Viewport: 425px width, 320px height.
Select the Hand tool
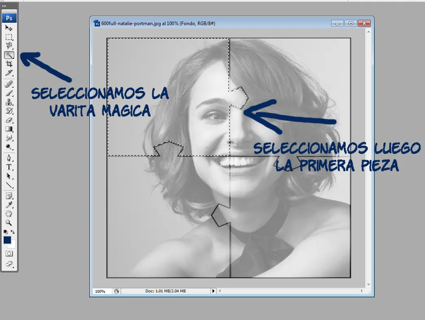pyautogui.click(x=9, y=214)
